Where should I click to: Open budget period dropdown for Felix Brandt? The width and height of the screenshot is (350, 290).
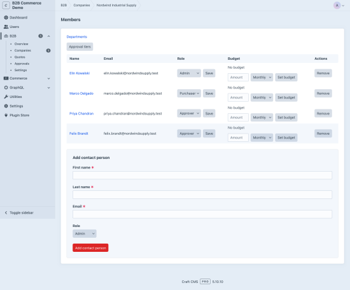point(262,137)
